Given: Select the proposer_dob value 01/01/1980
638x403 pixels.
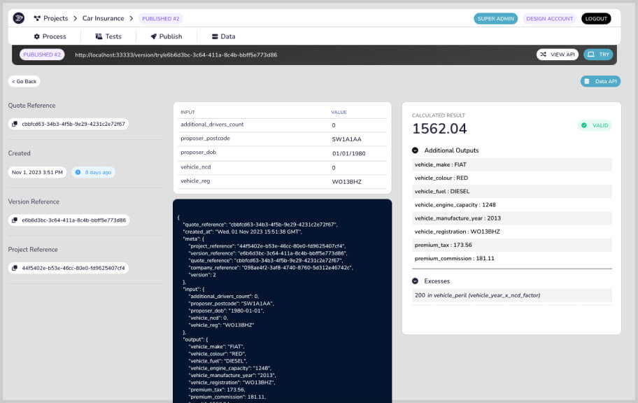Looking at the screenshot, I should (x=348, y=153).
